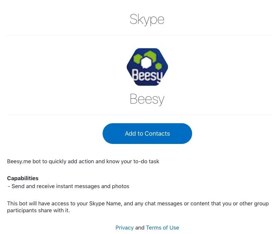This screenshot has width=272, height=234.
Task: Click the divider line above Add to Contacts
Action: 139,115
